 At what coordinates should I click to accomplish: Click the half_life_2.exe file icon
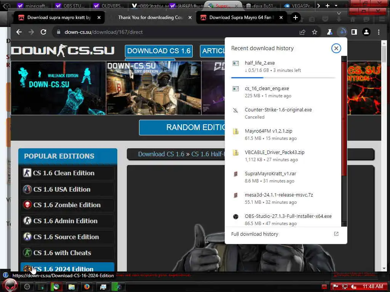(235, 63)
